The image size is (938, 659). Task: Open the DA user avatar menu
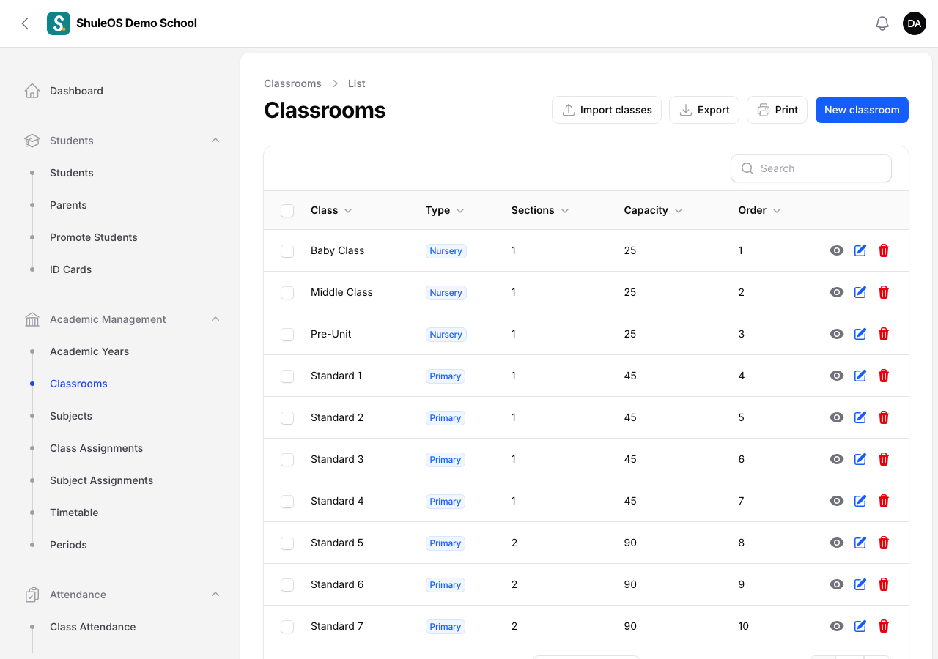coord(915,23)
